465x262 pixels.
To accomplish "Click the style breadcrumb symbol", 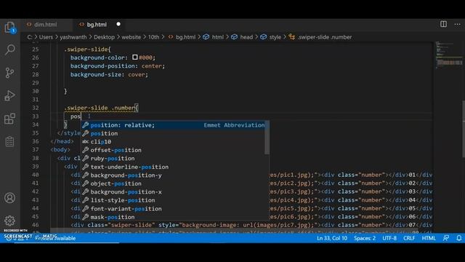I will click(x=275, y=37).
